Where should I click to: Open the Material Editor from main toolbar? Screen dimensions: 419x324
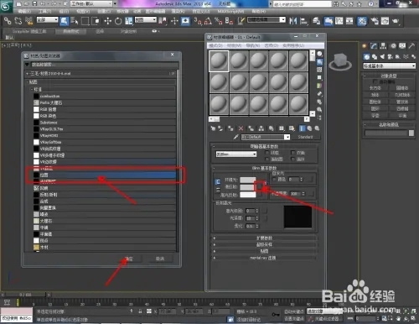coord(362,21)
